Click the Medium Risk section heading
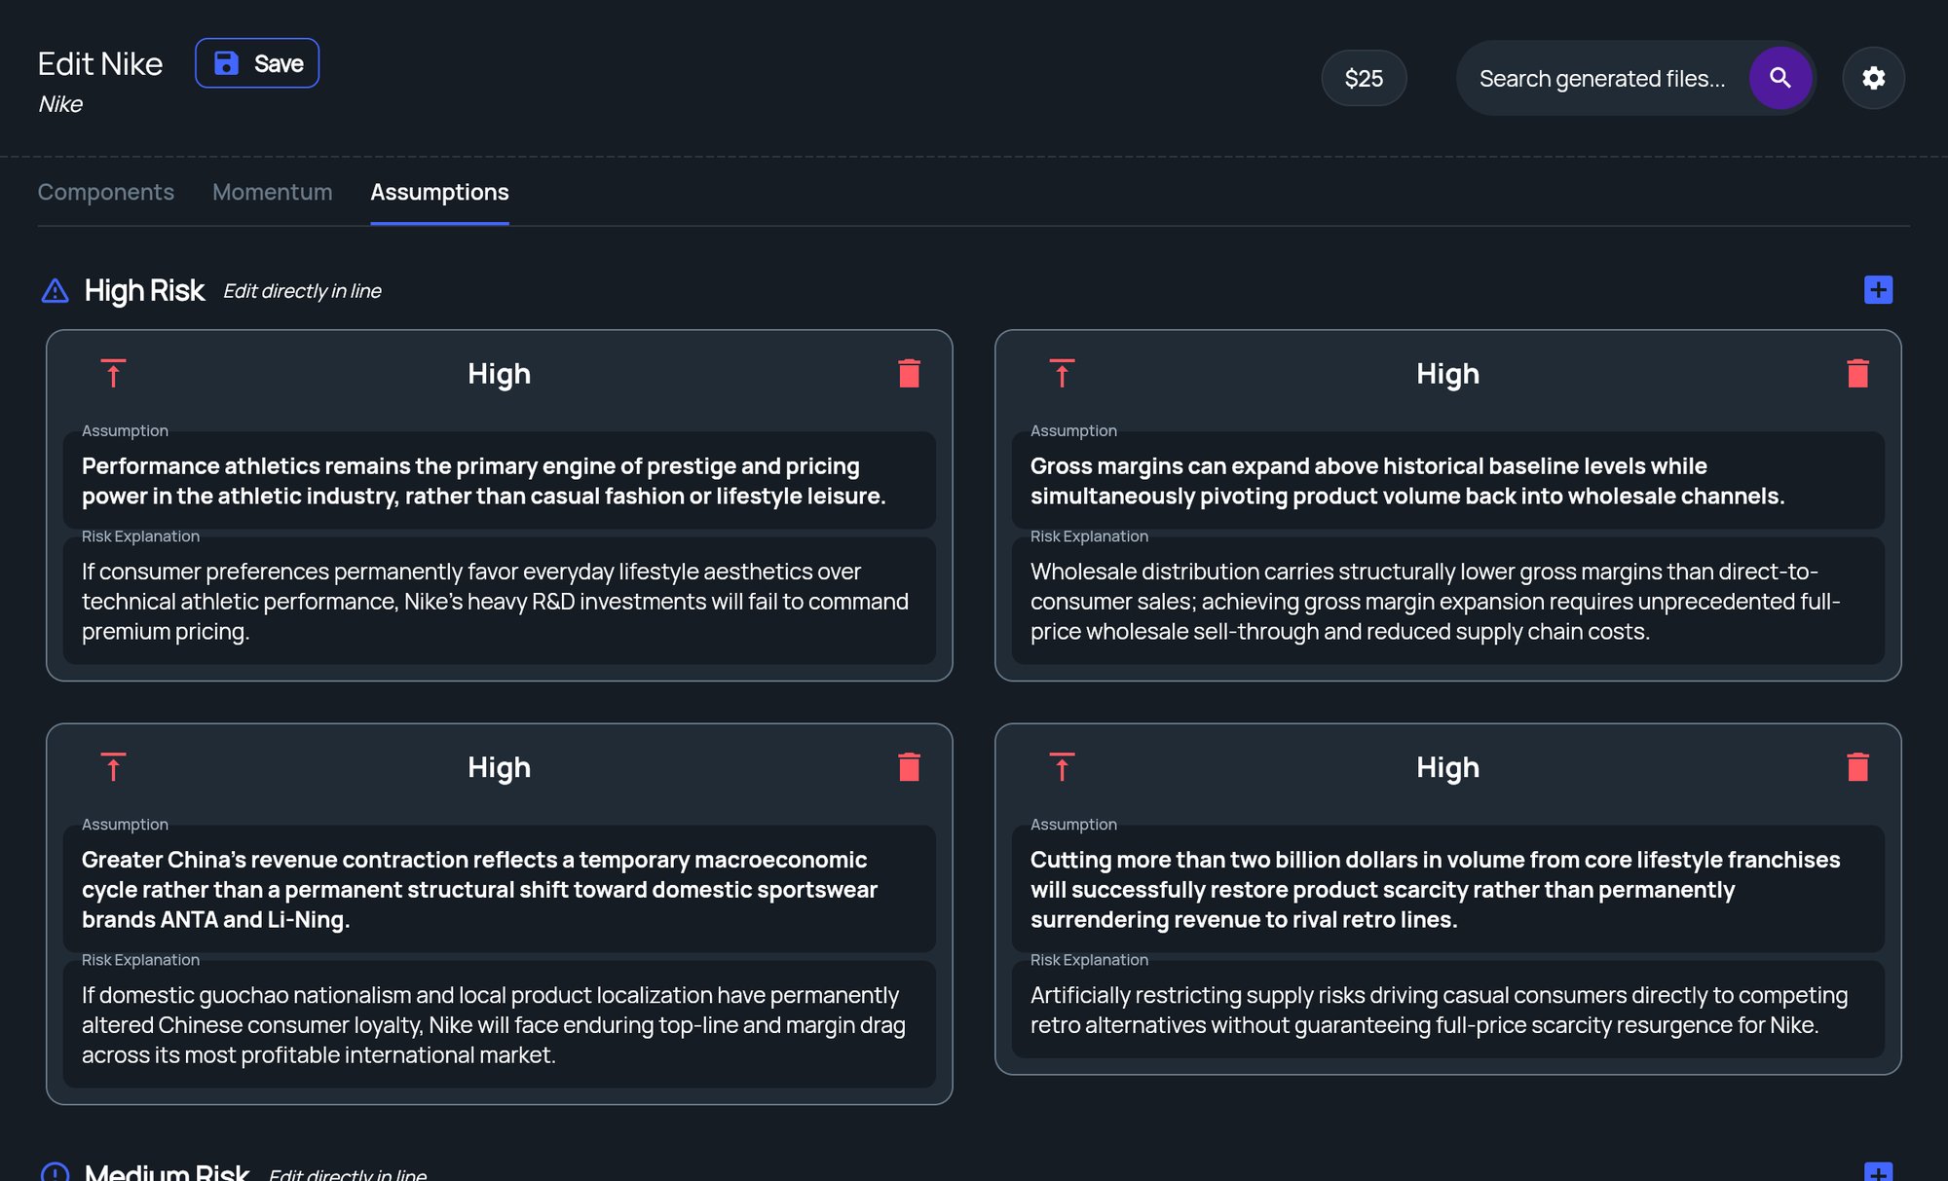 pyautogui.click(x=167, y=1172)
